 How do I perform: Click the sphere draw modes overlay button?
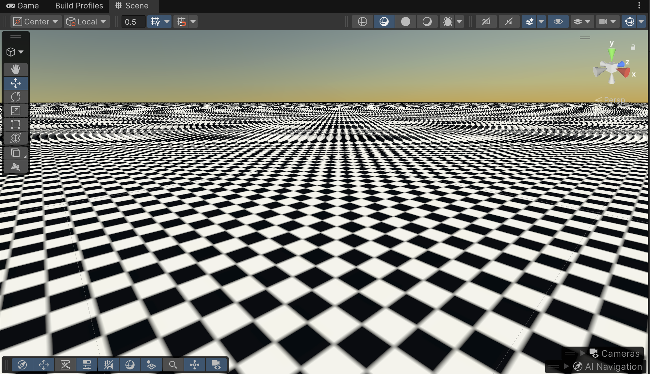(130, 365)
